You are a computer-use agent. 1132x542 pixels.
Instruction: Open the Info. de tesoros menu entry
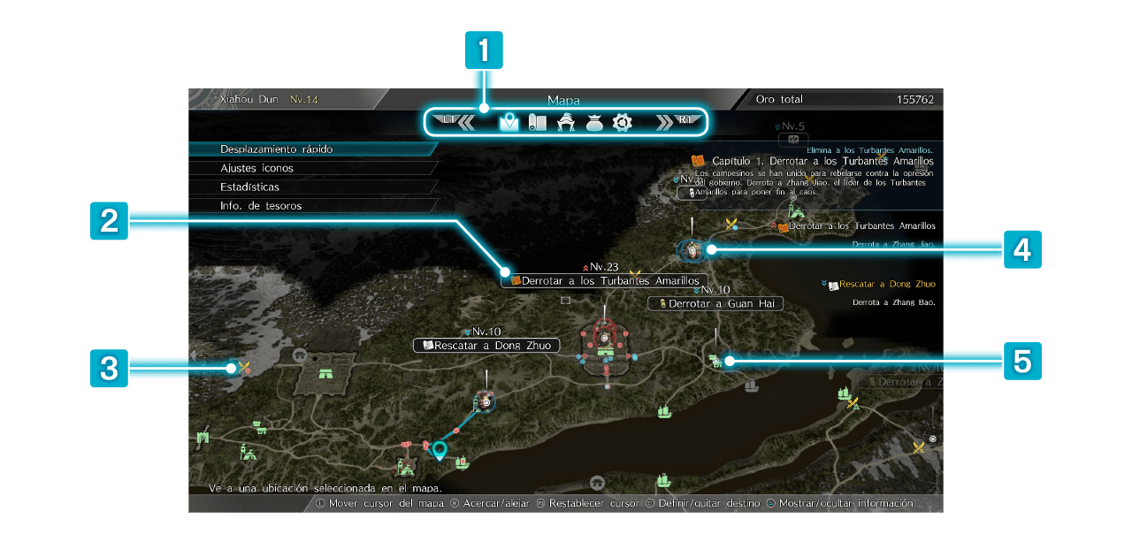coord(314,206)
